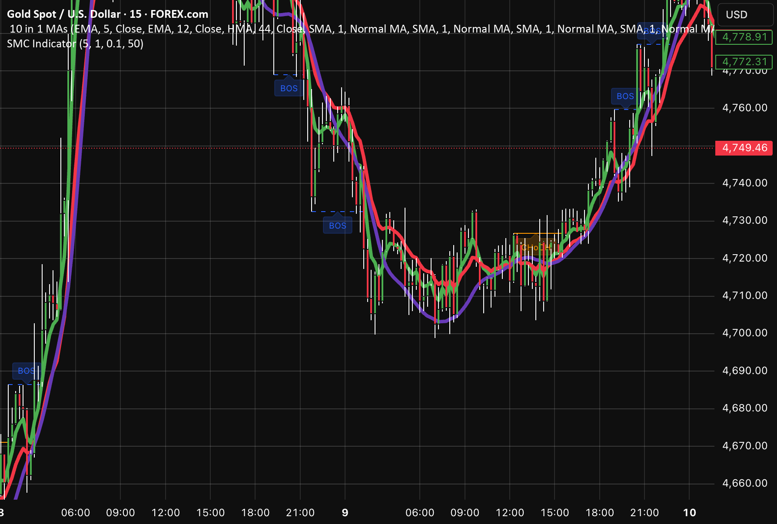Select the BOS label near the 4,730 level

338,226
